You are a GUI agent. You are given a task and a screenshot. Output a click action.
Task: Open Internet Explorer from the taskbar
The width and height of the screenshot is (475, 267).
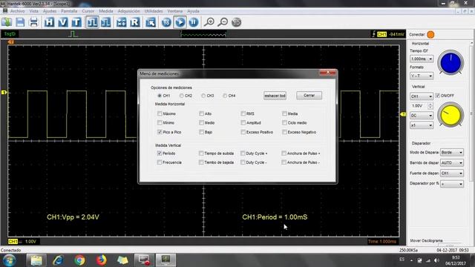pyautogui.click(x=58, y=260)
